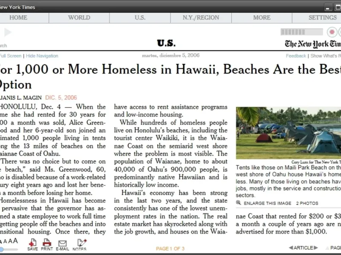
Task: Send the article via the E-mail icon
Action: pyautogui.click(x=62, y=243)
